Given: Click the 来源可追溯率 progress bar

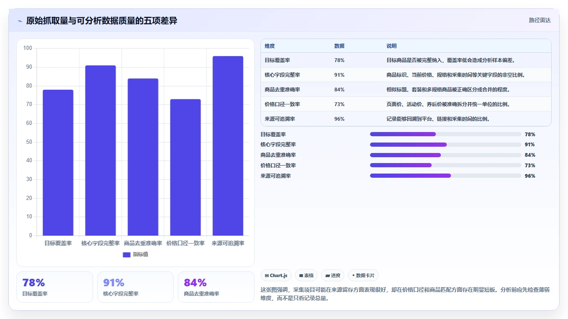Looking at the screenshot, I should pyautogui.click(x=446, y=176).
